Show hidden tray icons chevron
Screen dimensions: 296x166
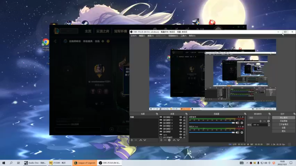pyautogui.click(x=247, y=163)
